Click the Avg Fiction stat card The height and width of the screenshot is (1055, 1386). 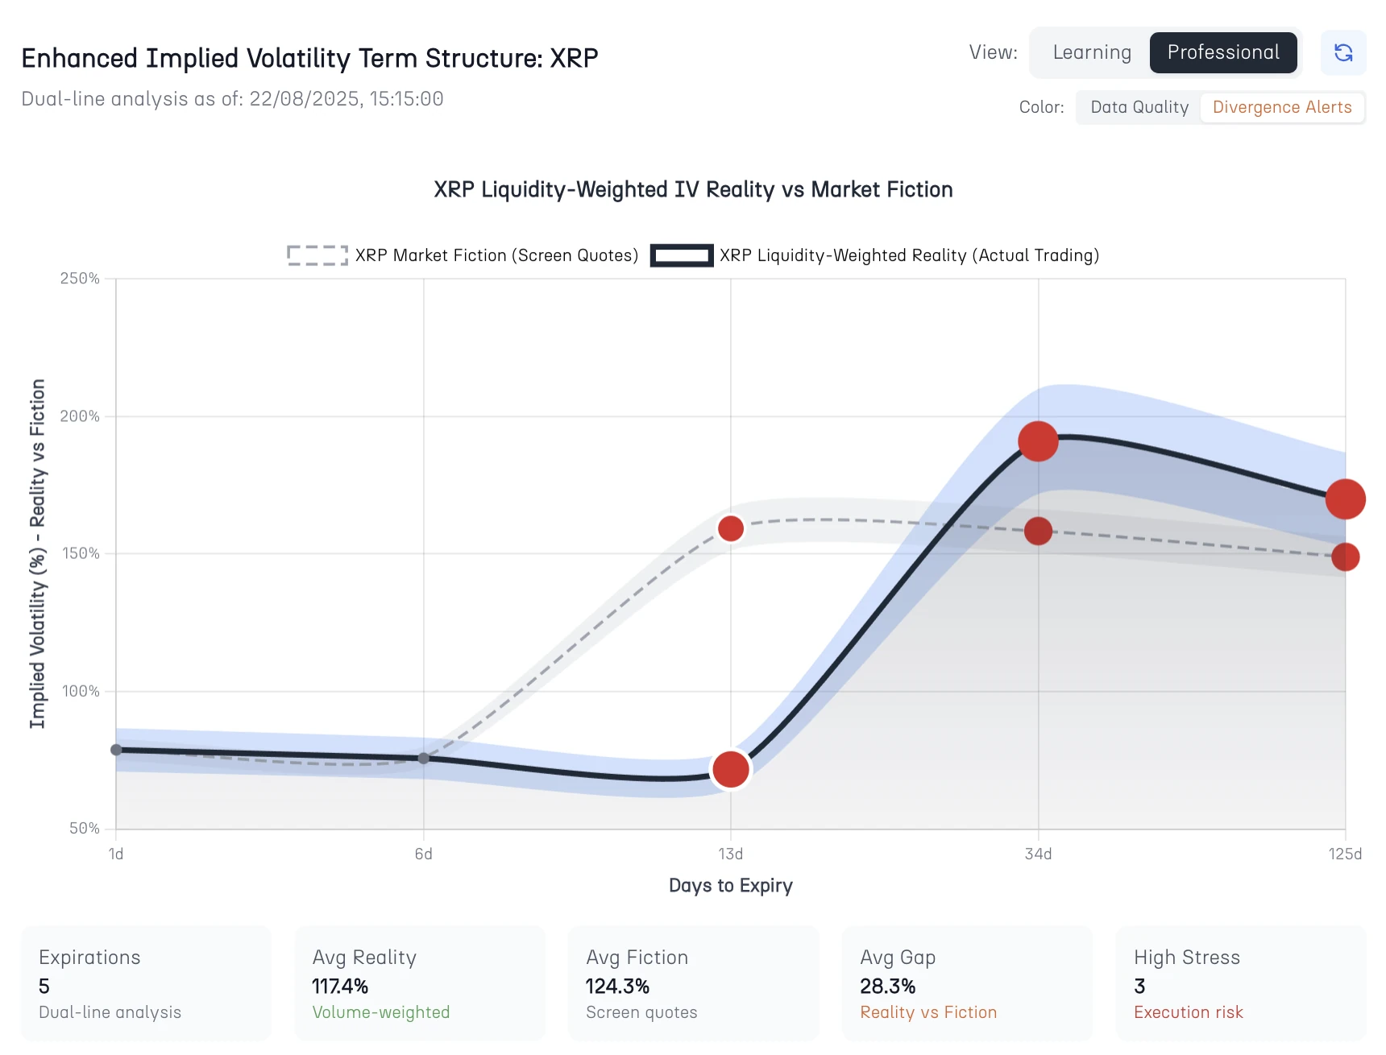coord(693,983)
